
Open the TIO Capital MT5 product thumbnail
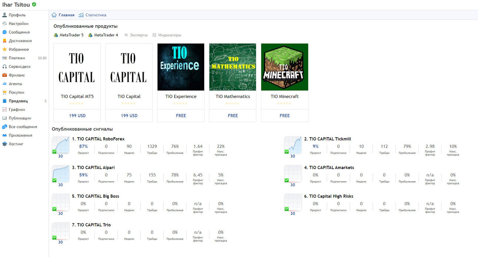point(77,67)
